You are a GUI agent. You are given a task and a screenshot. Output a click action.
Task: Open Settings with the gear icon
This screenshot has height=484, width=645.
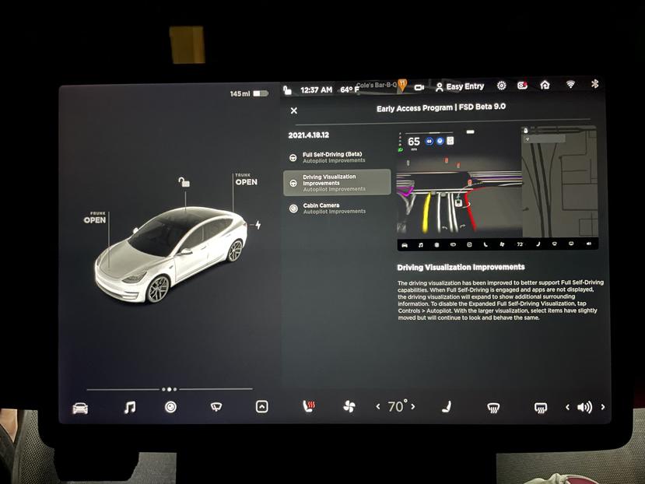pos(501,86)
